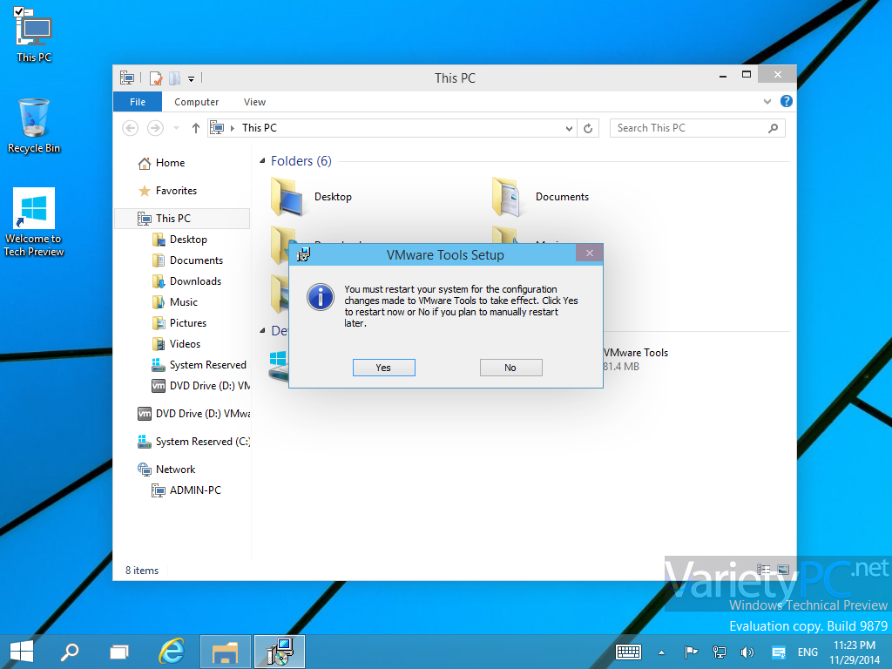Open the touch keyboard from the taskbar
Screen dimensions: 892x669
point(629,652)
